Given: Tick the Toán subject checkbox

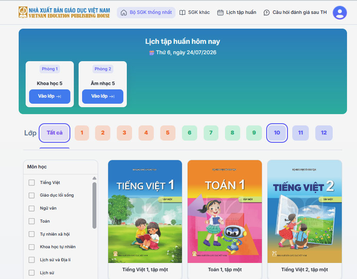Looking at the screenshot, I should click(32, 221).
